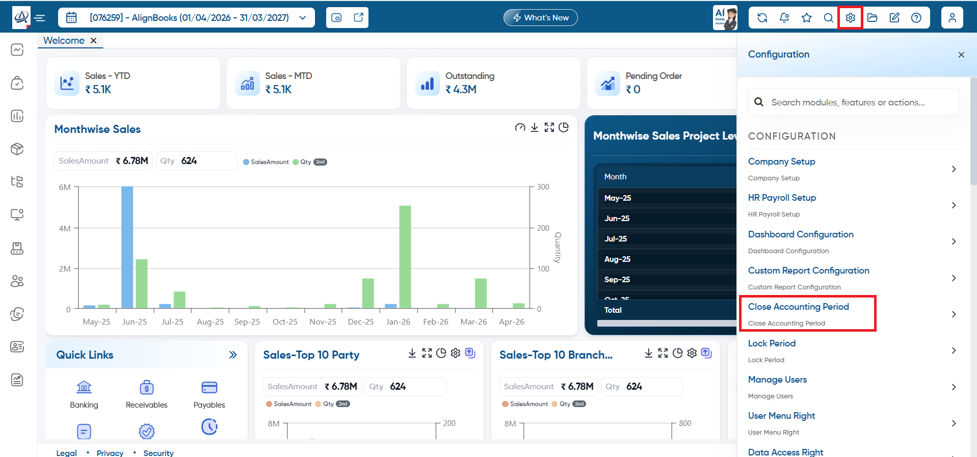
Task: Click the What's New button
Action: tap(541, 18)
